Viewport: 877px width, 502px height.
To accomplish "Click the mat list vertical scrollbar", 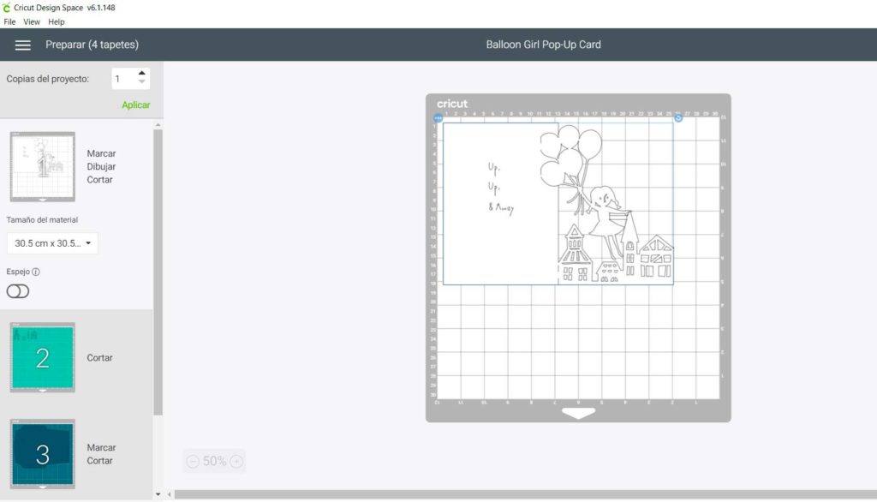I will (x=158, y=272).
